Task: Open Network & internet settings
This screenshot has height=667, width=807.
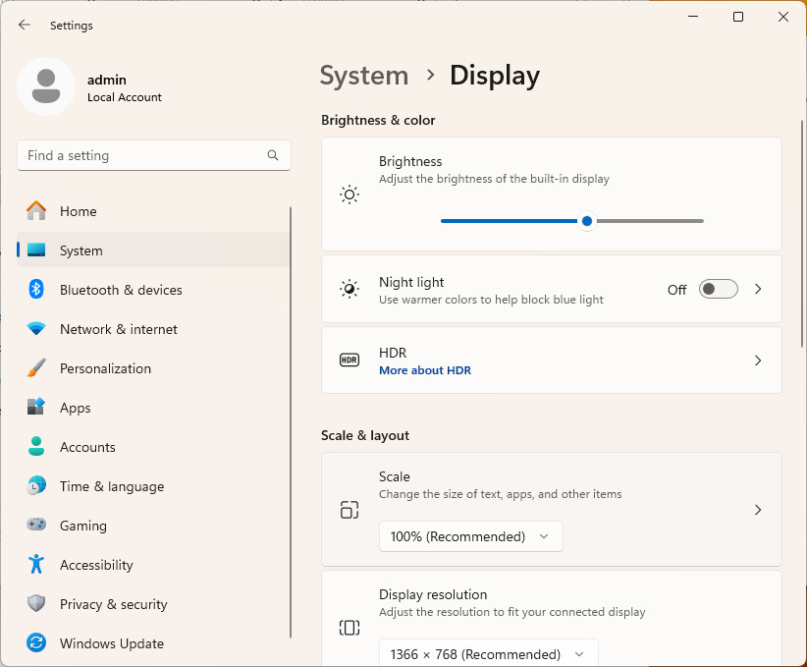Action: click(x=153, y=329)
